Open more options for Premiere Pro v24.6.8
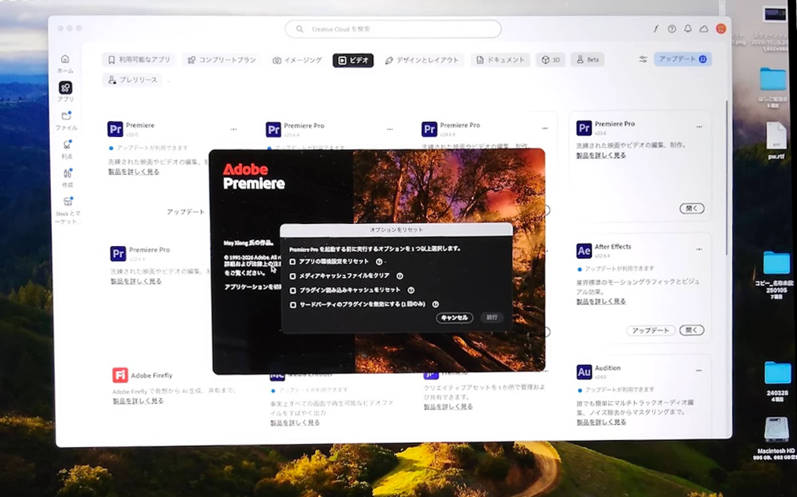Viewport: 797px width, 497px height. pyautogui.click(x=545, y=128)
